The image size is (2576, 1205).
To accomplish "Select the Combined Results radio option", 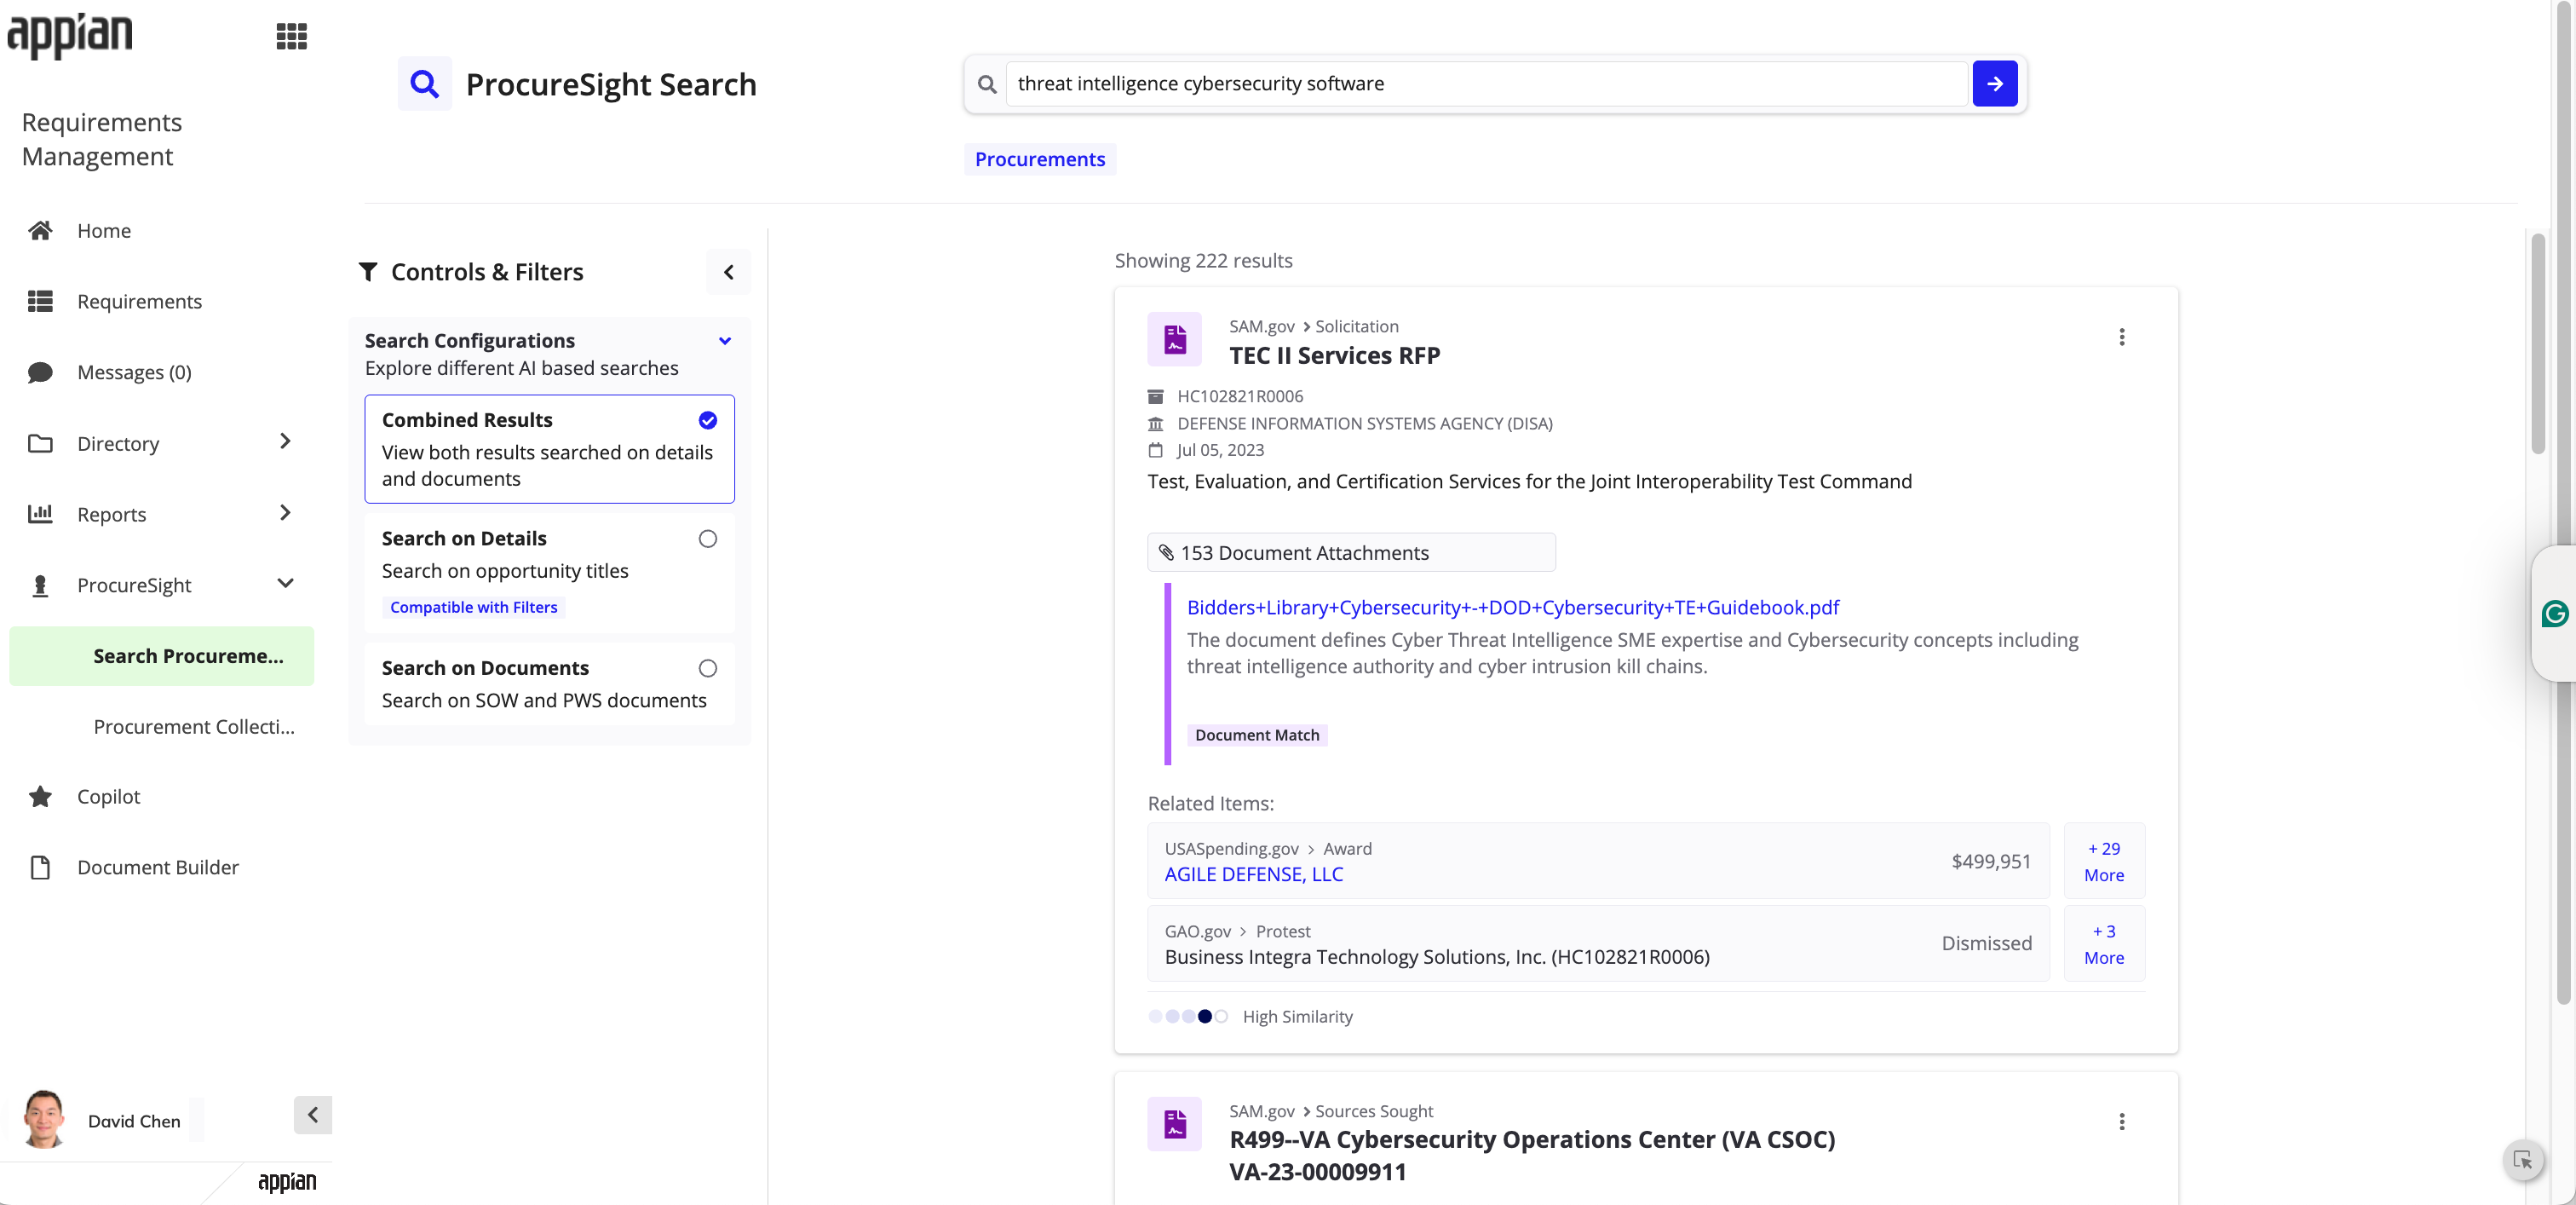I will click(x=707, y=420).
